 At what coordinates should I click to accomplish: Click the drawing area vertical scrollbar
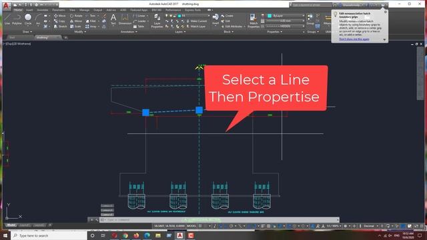tap(420, 73)
